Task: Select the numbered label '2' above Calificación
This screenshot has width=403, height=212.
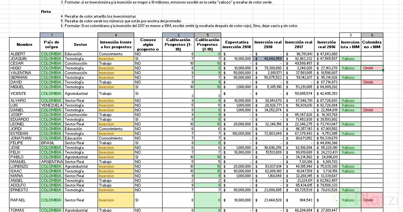Action: coord(178,35)
